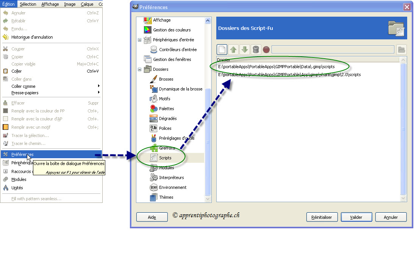This screenshot has height=257, width=414.
Task: Move selected folder down with green arrow
Action: tap(244, 50)
